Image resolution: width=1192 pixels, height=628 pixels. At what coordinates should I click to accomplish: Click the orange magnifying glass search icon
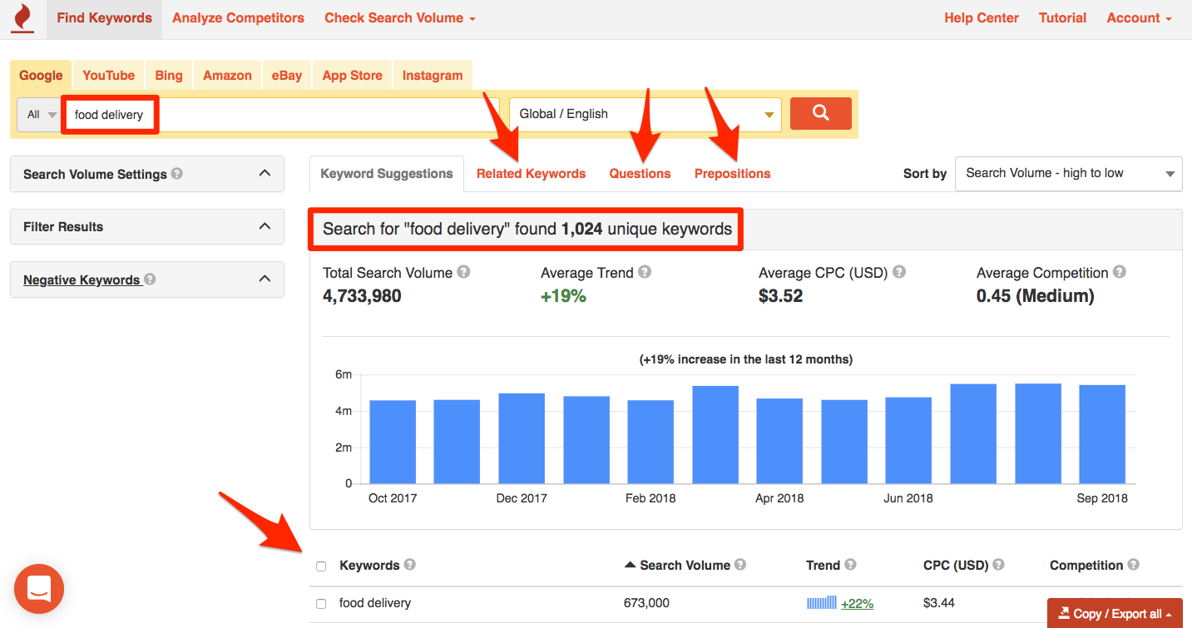[820, 113]
